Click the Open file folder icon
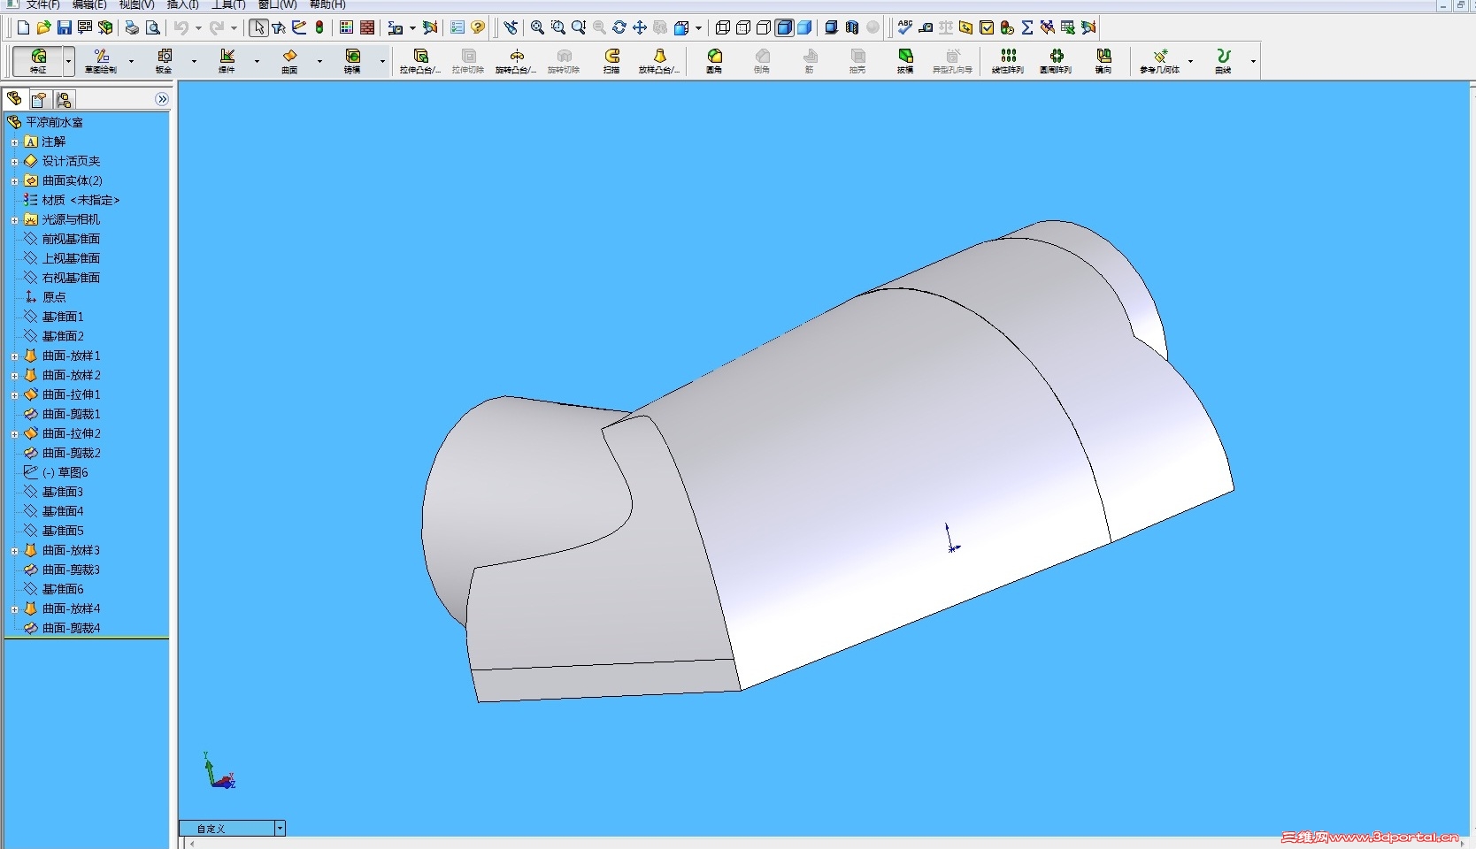1476x849 pixels. (x=43, y=28)
